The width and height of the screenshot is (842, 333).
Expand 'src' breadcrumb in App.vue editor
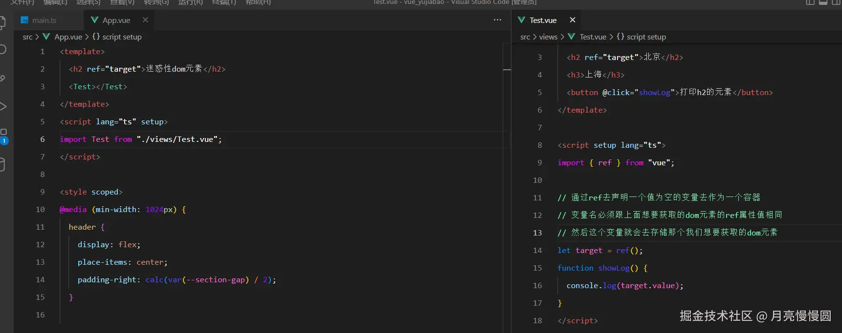coord(27,37)
